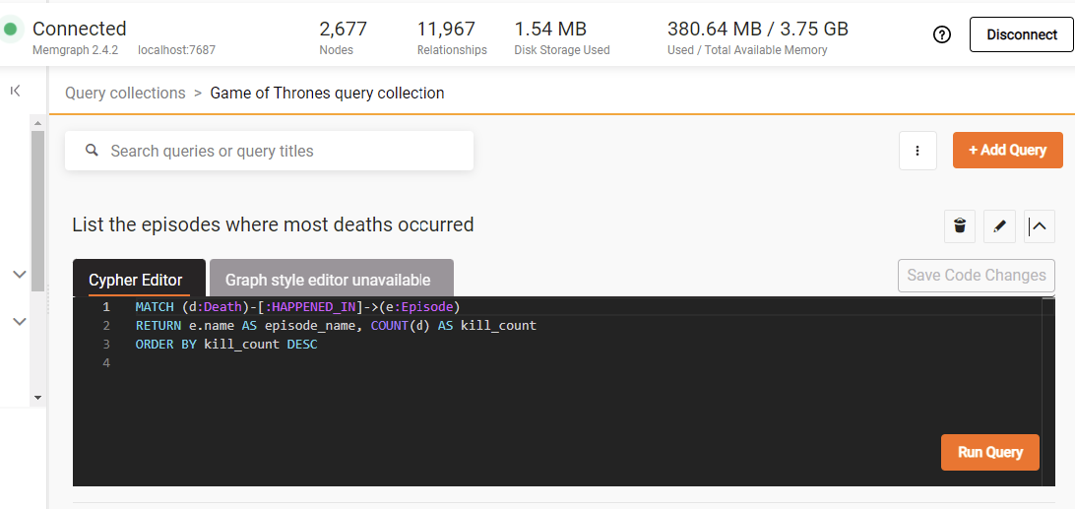The width and height of the screenshot is (1075, 509).
Task: Click the 380.64 MB / 3.75 GB memory value
Action: tap(758, 29)
